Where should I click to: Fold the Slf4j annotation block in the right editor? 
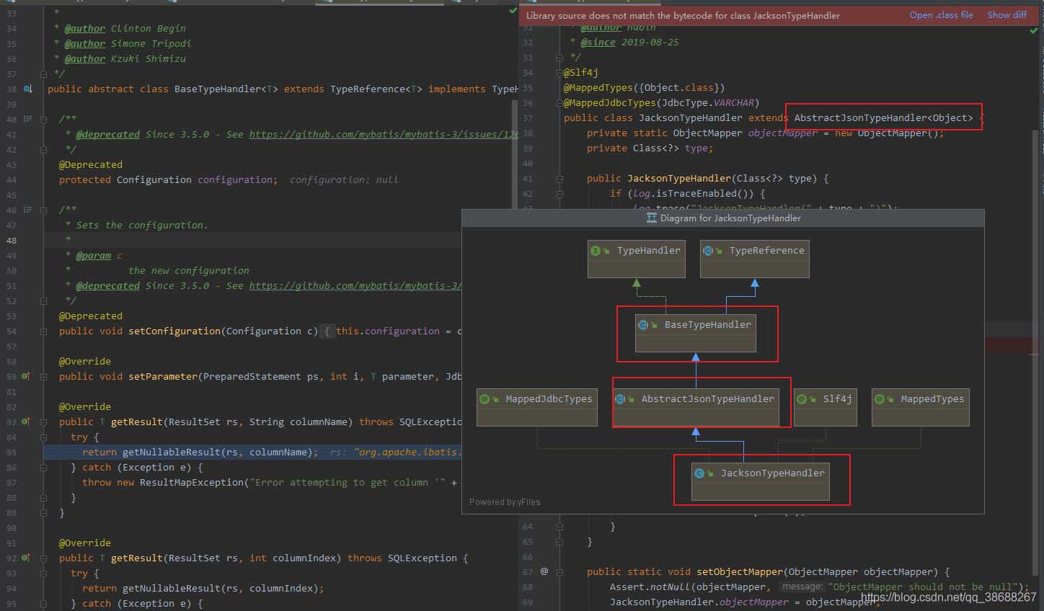tap(559, 73)
